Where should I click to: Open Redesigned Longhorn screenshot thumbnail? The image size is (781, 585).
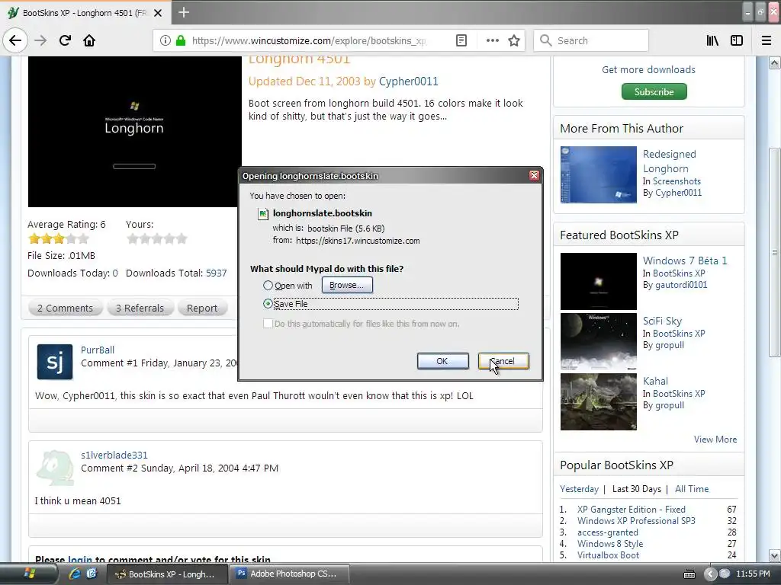point(598,174)
